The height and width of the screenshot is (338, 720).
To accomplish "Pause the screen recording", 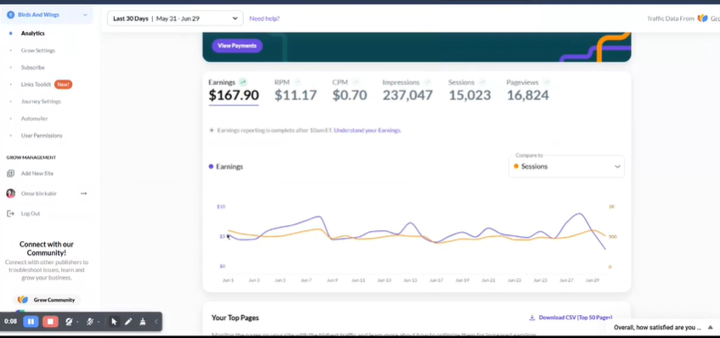I will click(31, 322).
